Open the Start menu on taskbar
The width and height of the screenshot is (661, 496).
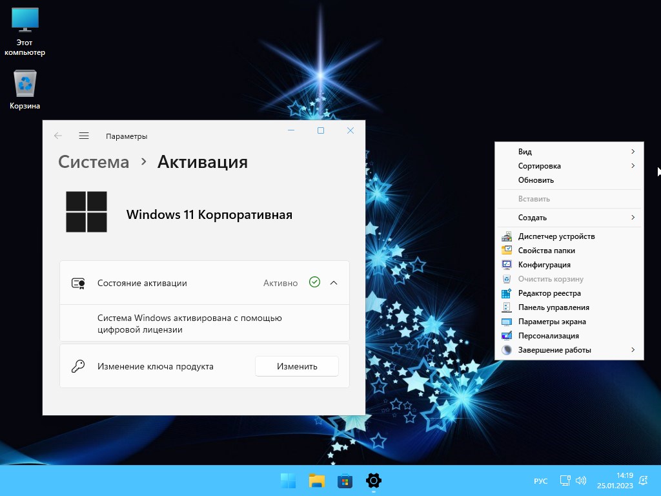[x=289, y=480]
